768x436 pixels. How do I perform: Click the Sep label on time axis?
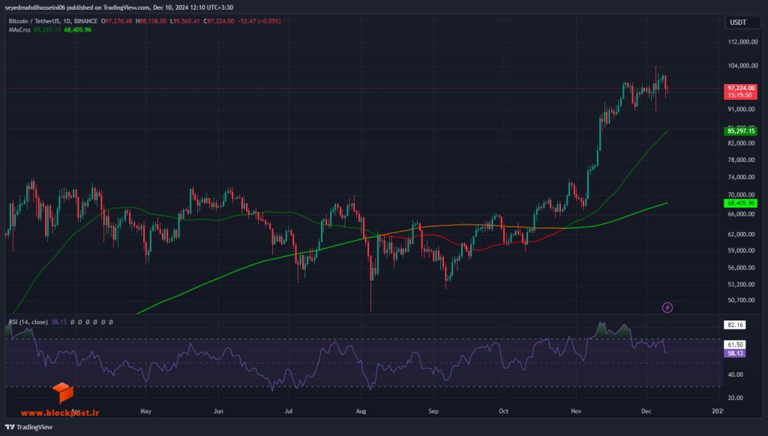433,411
